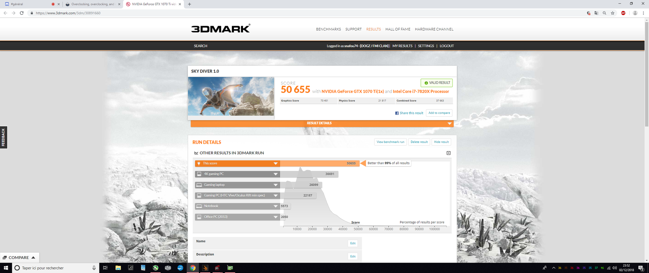Bookmark this page with the star icon

[x=612, y=13]
